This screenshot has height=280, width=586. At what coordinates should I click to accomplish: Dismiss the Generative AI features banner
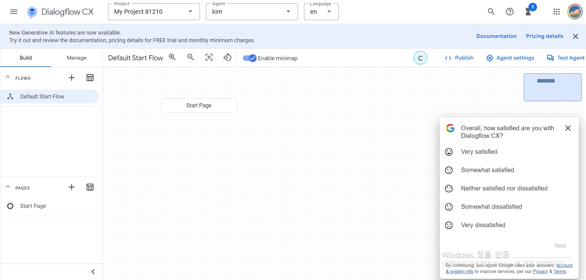tap(575, 36)
